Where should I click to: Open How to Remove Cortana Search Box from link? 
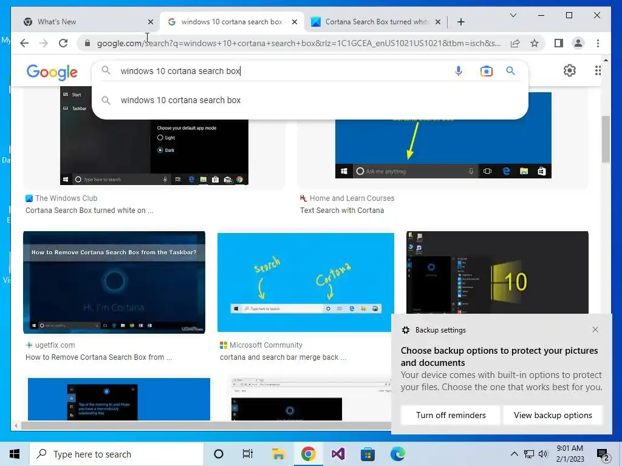point(99,357)
